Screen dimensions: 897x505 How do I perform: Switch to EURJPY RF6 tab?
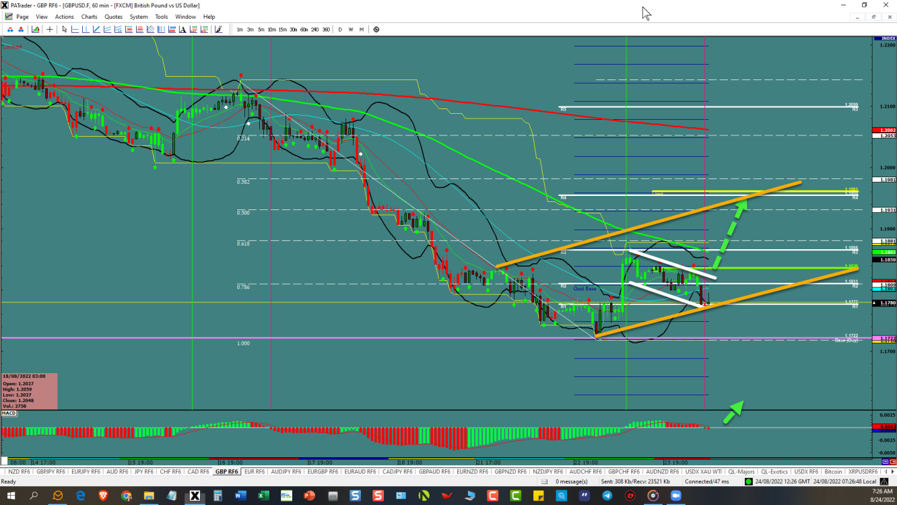(86, 471)
